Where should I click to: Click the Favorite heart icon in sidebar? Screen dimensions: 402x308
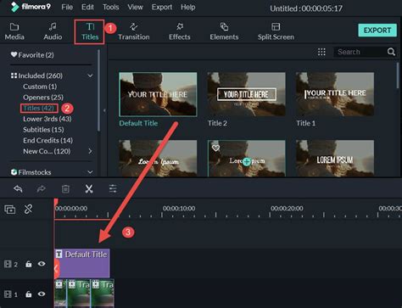tap(14, 54)
